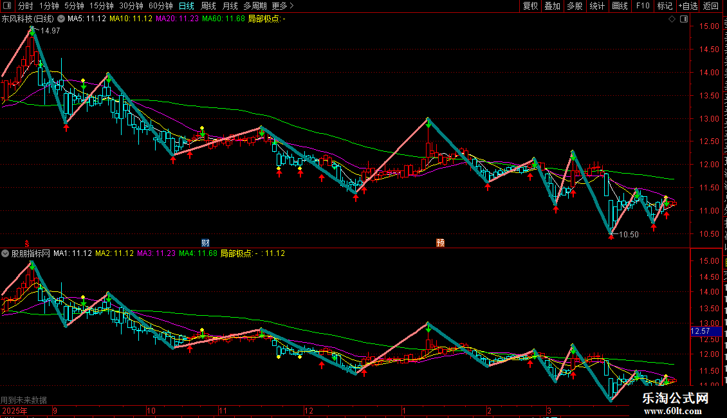This screenshot has width=727, height=418.
Task: Click the MA20: 11.23 label
Action: (x=177, y=19)
